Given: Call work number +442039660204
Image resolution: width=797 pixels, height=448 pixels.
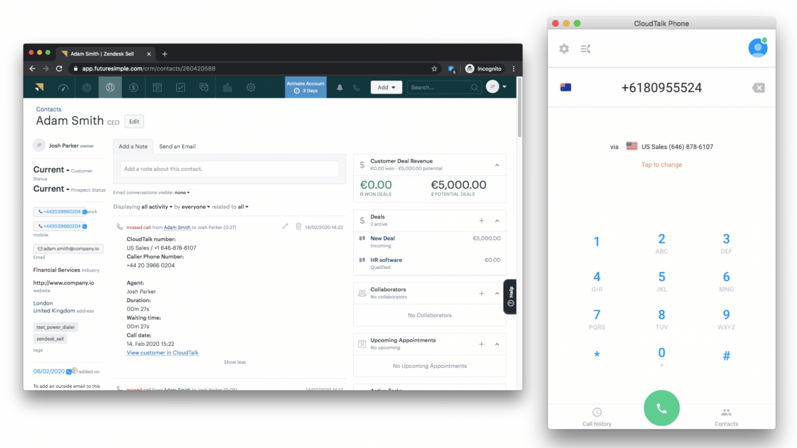Looking at the screenshot, I should 60,212.
